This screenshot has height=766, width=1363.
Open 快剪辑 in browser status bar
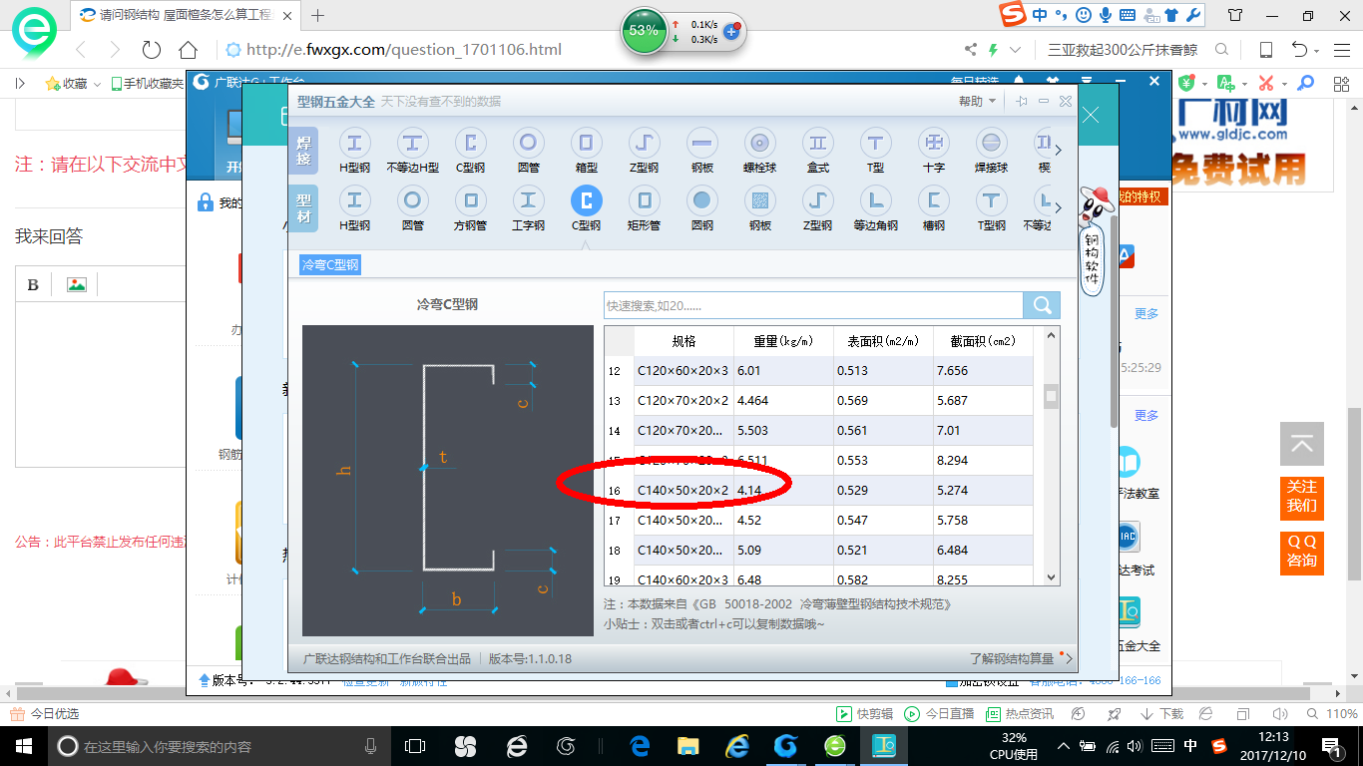(864, 714)
